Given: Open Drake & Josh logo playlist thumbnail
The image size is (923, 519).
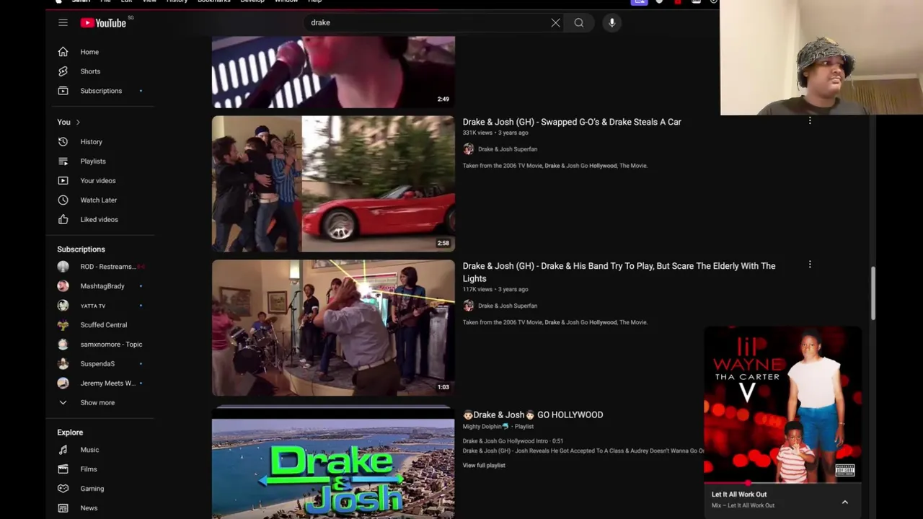Looking at the screenshot, I should tap(333, 467).
